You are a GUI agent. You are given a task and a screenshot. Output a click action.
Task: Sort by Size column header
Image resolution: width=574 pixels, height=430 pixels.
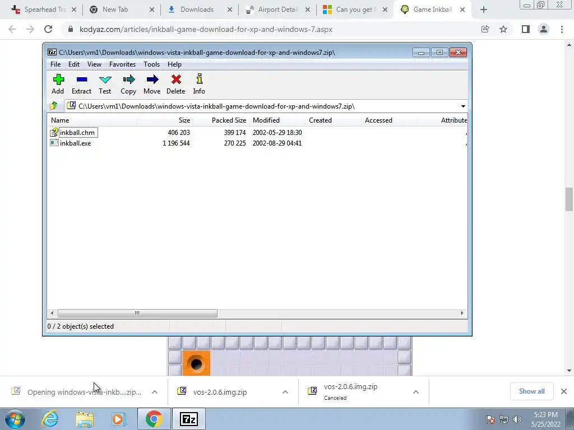coord(165,120)
